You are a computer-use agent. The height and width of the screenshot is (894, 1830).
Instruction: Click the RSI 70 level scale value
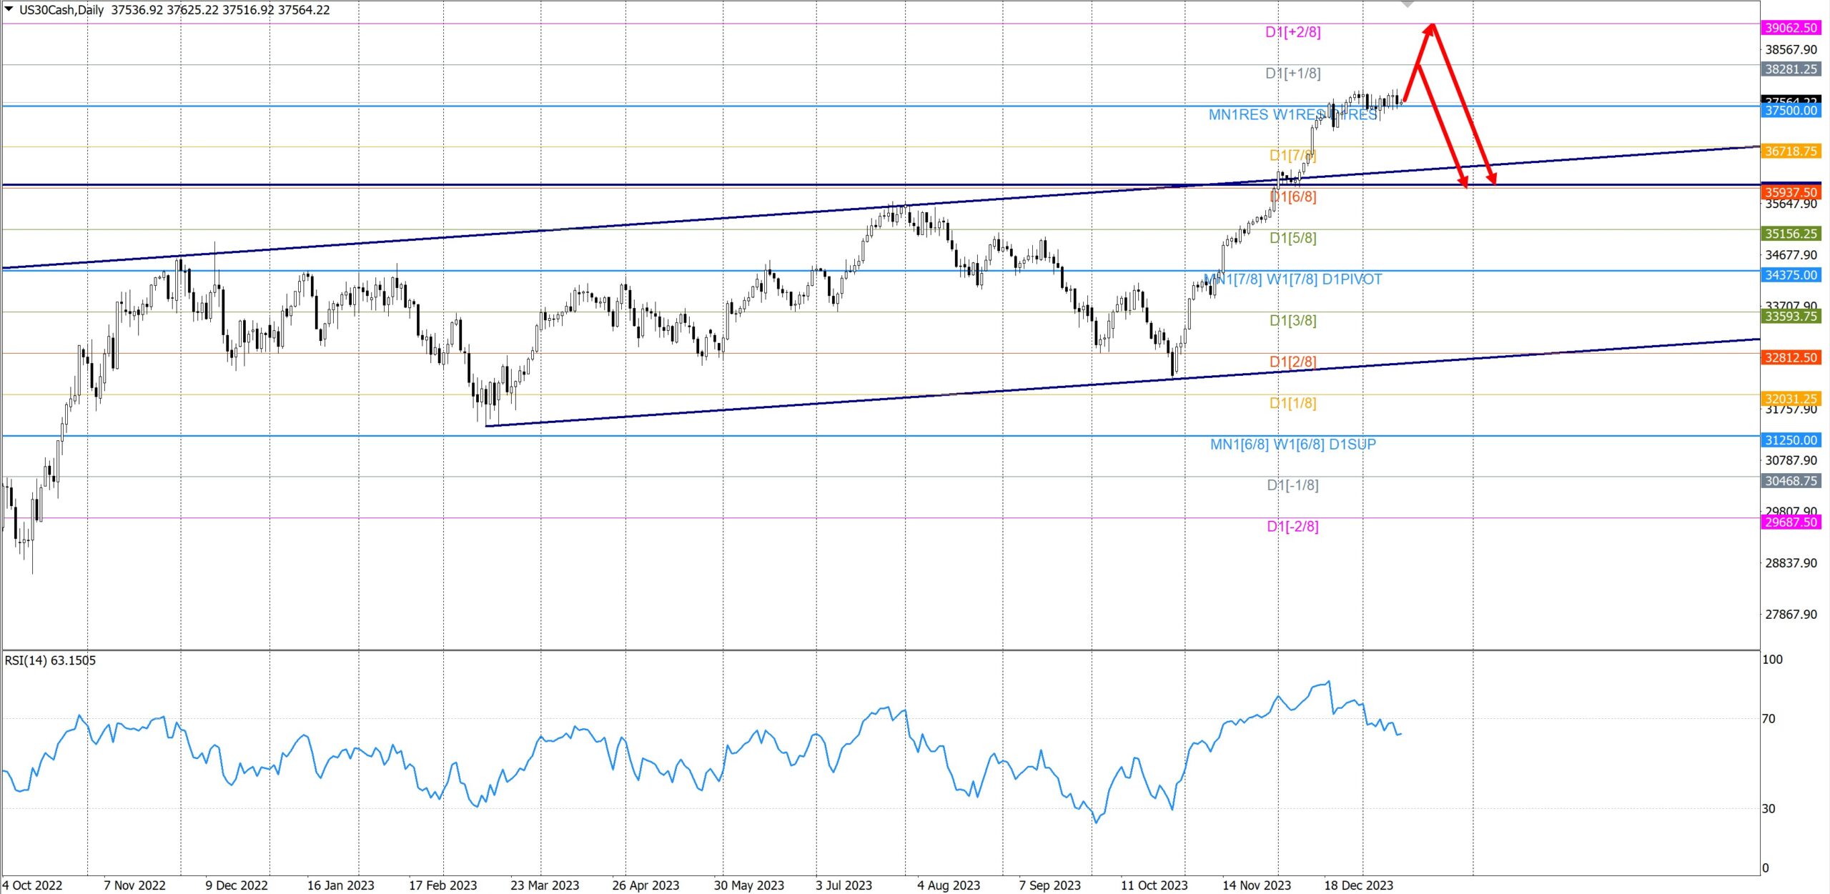click(x=1769, y=719)
